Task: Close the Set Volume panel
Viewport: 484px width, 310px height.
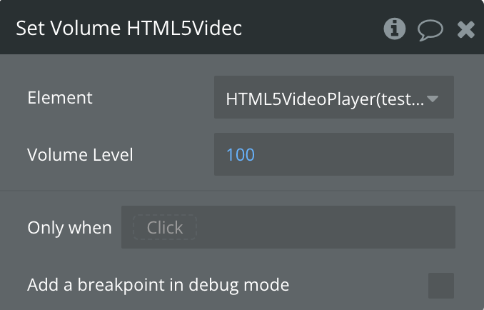Action: click(465, 29)
